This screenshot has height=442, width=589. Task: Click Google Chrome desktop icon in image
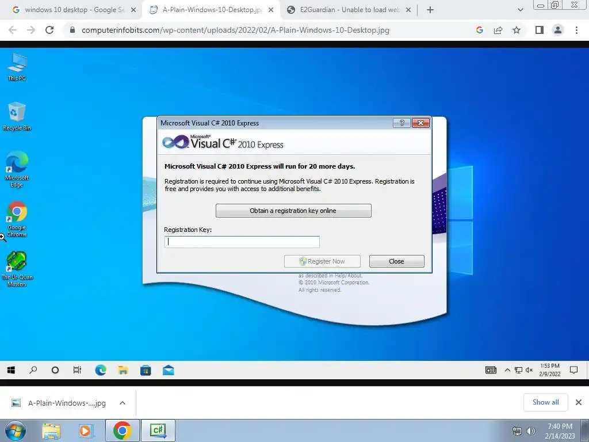tap(17, 219)
